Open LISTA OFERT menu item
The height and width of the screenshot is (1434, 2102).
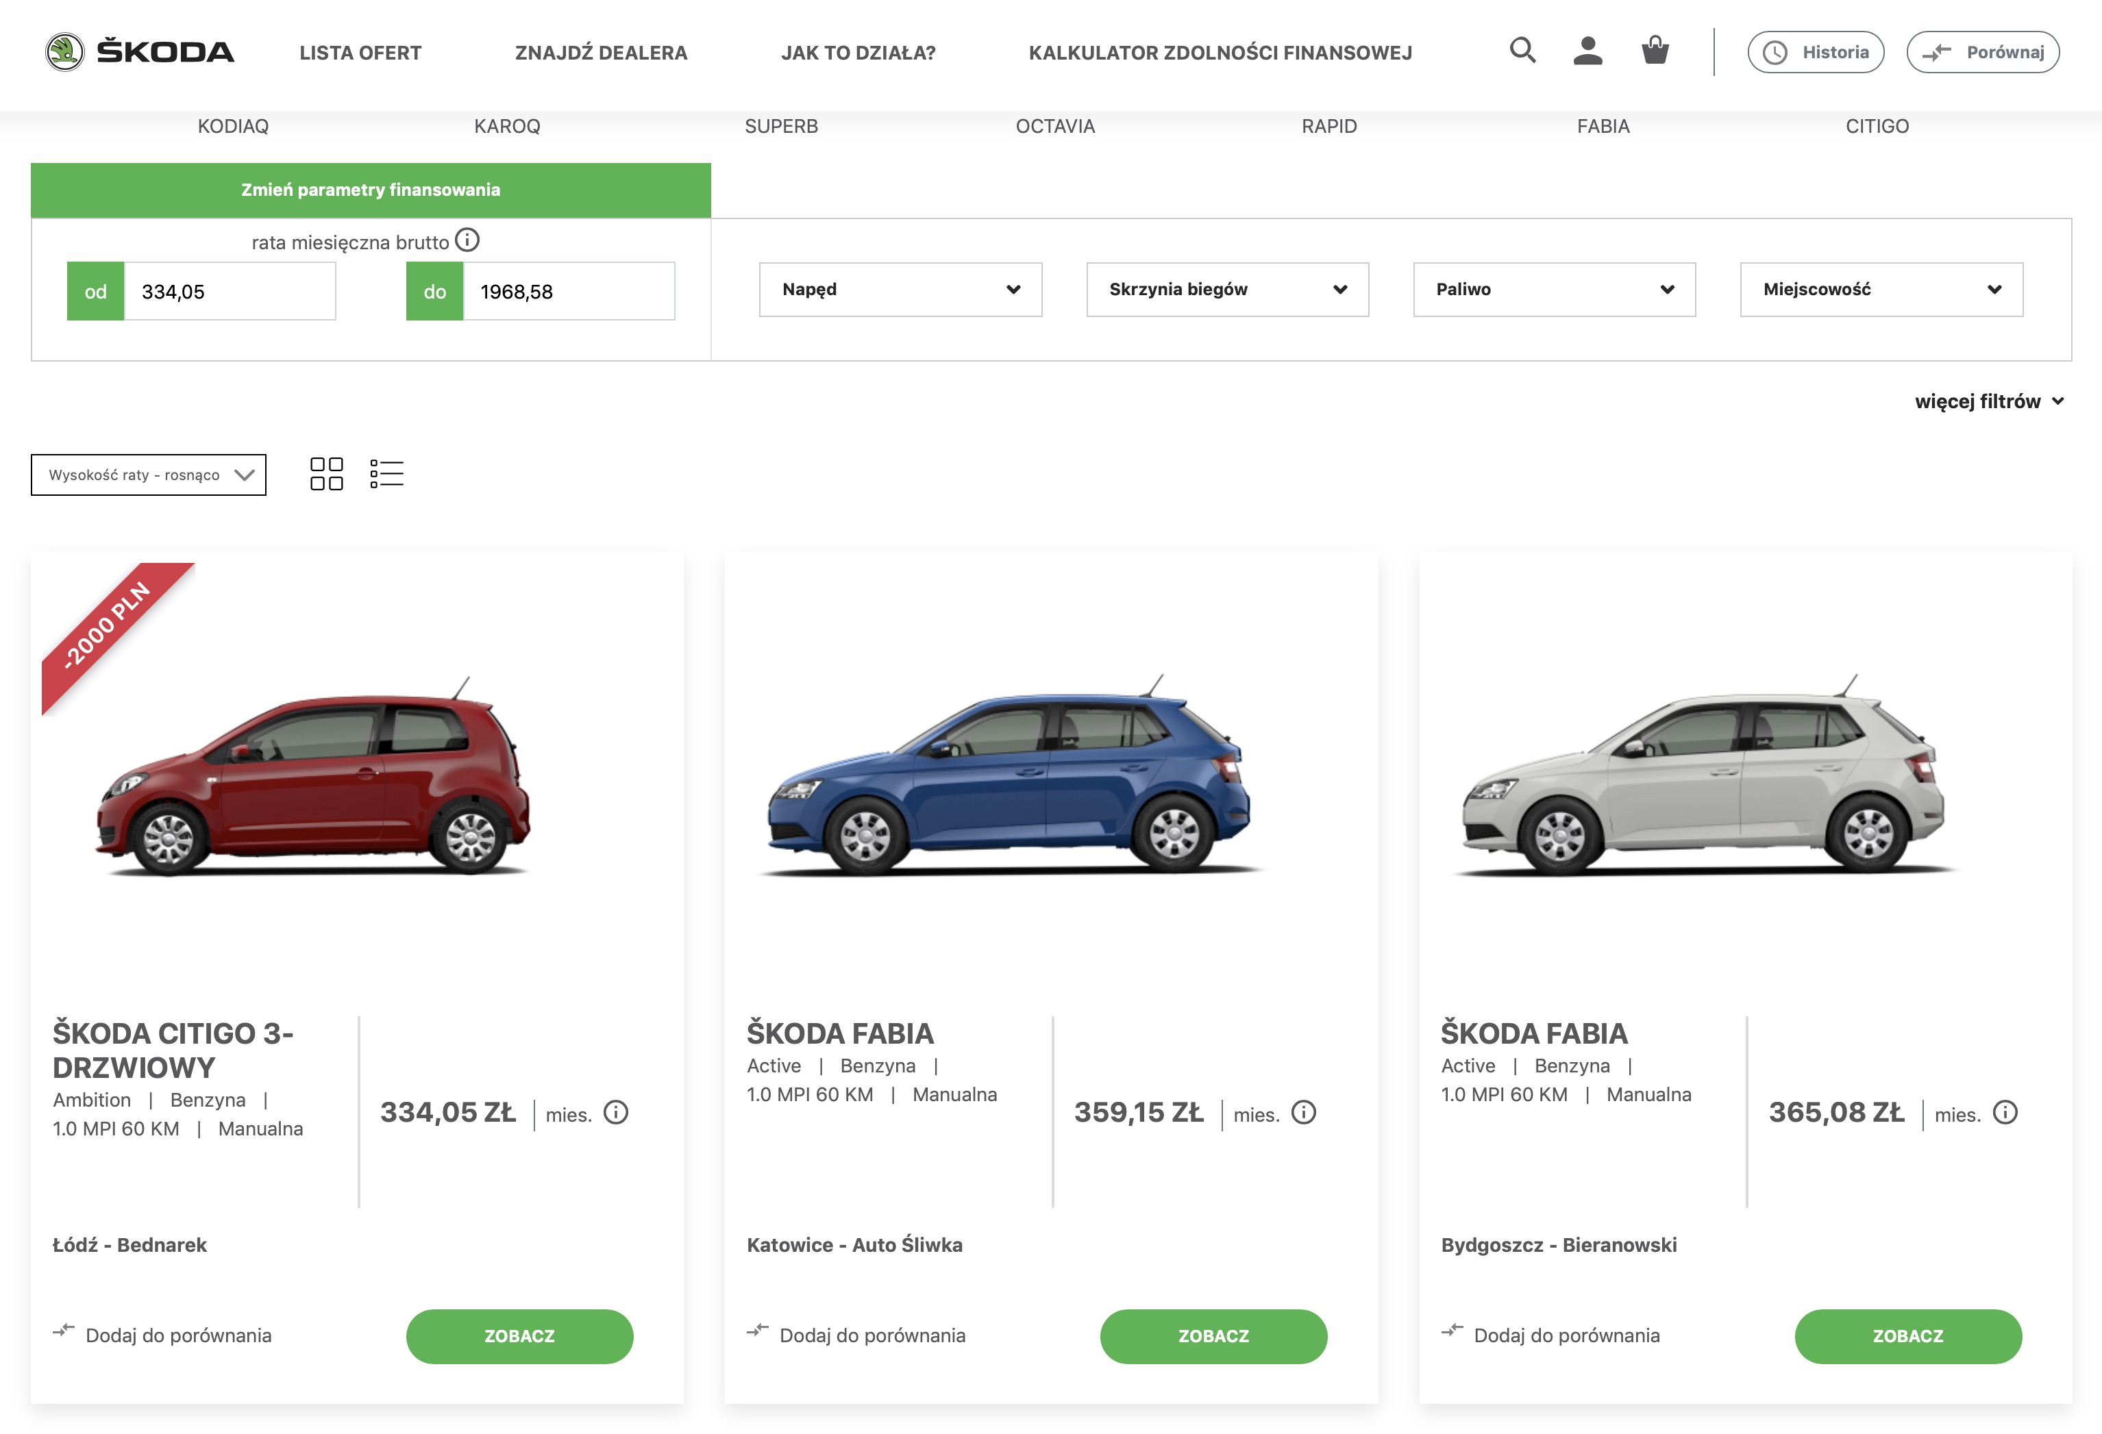click(360, 53)
